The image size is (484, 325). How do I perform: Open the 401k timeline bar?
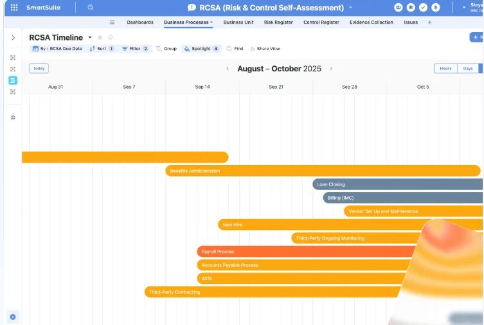point(301,279)
